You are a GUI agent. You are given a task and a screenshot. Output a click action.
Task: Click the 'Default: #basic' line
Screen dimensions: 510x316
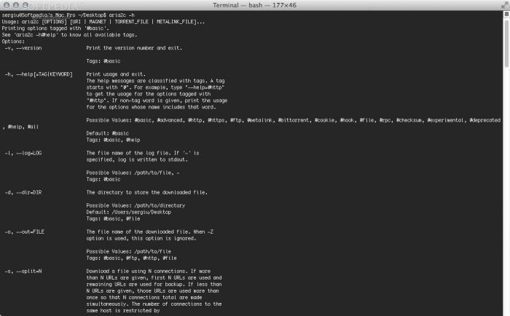107,133
